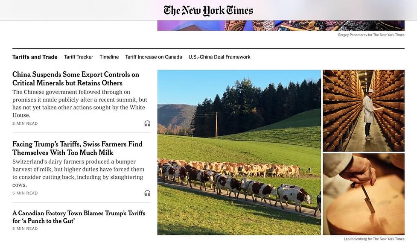Open the Tariffs and Trade section

coord(35,57)
